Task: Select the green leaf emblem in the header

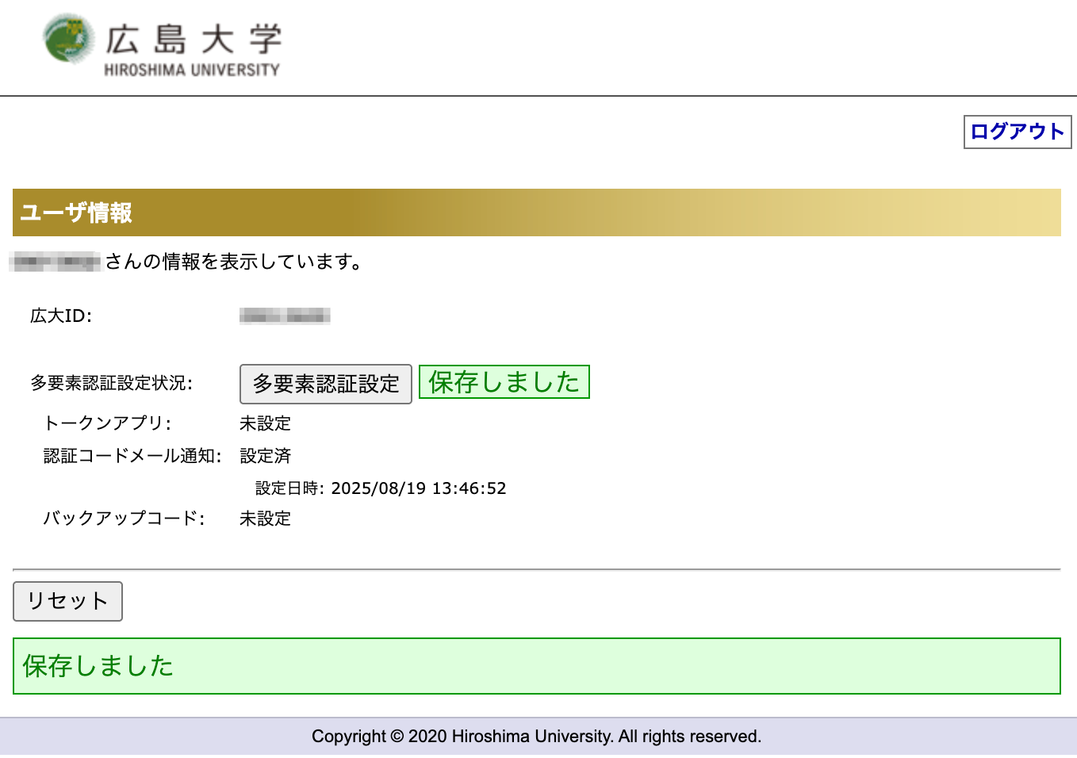Action: pyautogui.click(x=66, y=40)
